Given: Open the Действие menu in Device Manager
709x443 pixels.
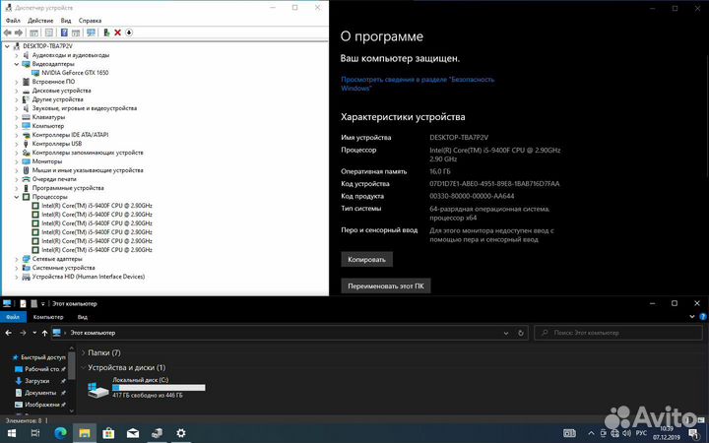Looking at the screenshot, I should pos(40,21).
